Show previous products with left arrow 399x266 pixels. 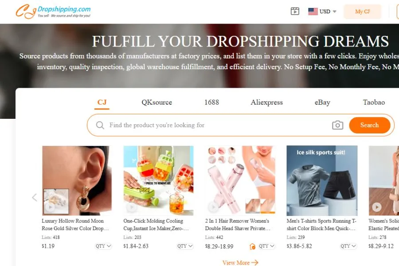[x=35, y=197]
